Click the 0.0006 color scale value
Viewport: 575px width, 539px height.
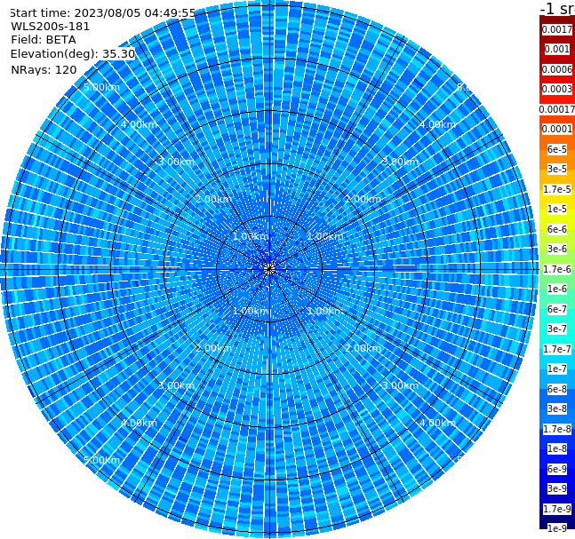click(557, 69)
